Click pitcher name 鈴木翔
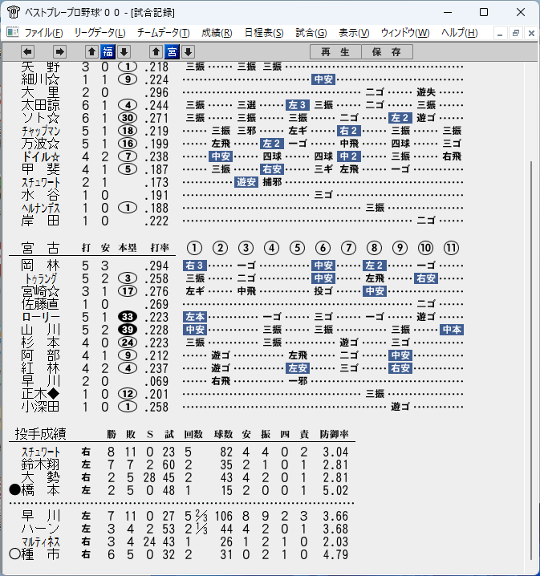This screenshot has width=540, height=576. pyautogui.click(x=40, y=464)
